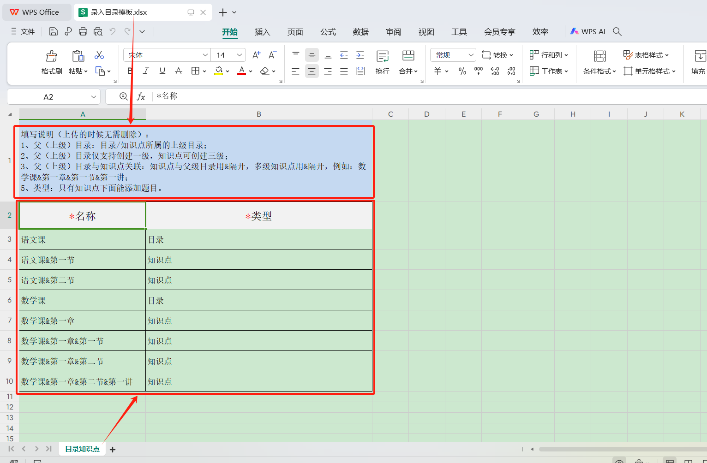
Task: Click the Wrap Text (换行) icon
Action: click(x=382, y=56)
